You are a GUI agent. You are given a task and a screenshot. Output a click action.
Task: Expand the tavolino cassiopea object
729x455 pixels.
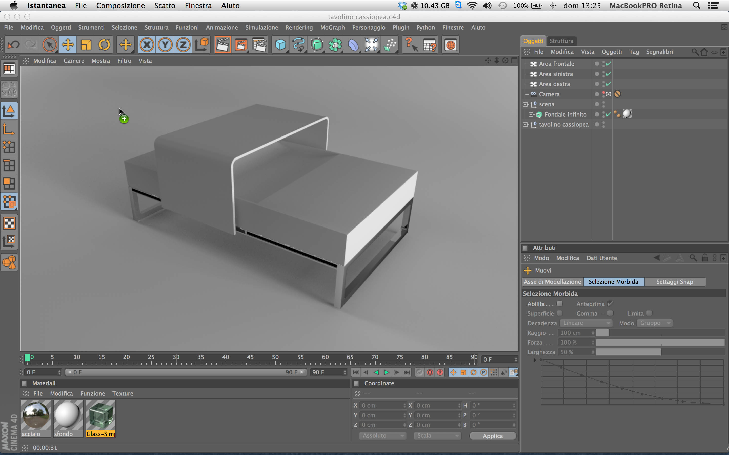pyautogui.click(x=526, y=125)
